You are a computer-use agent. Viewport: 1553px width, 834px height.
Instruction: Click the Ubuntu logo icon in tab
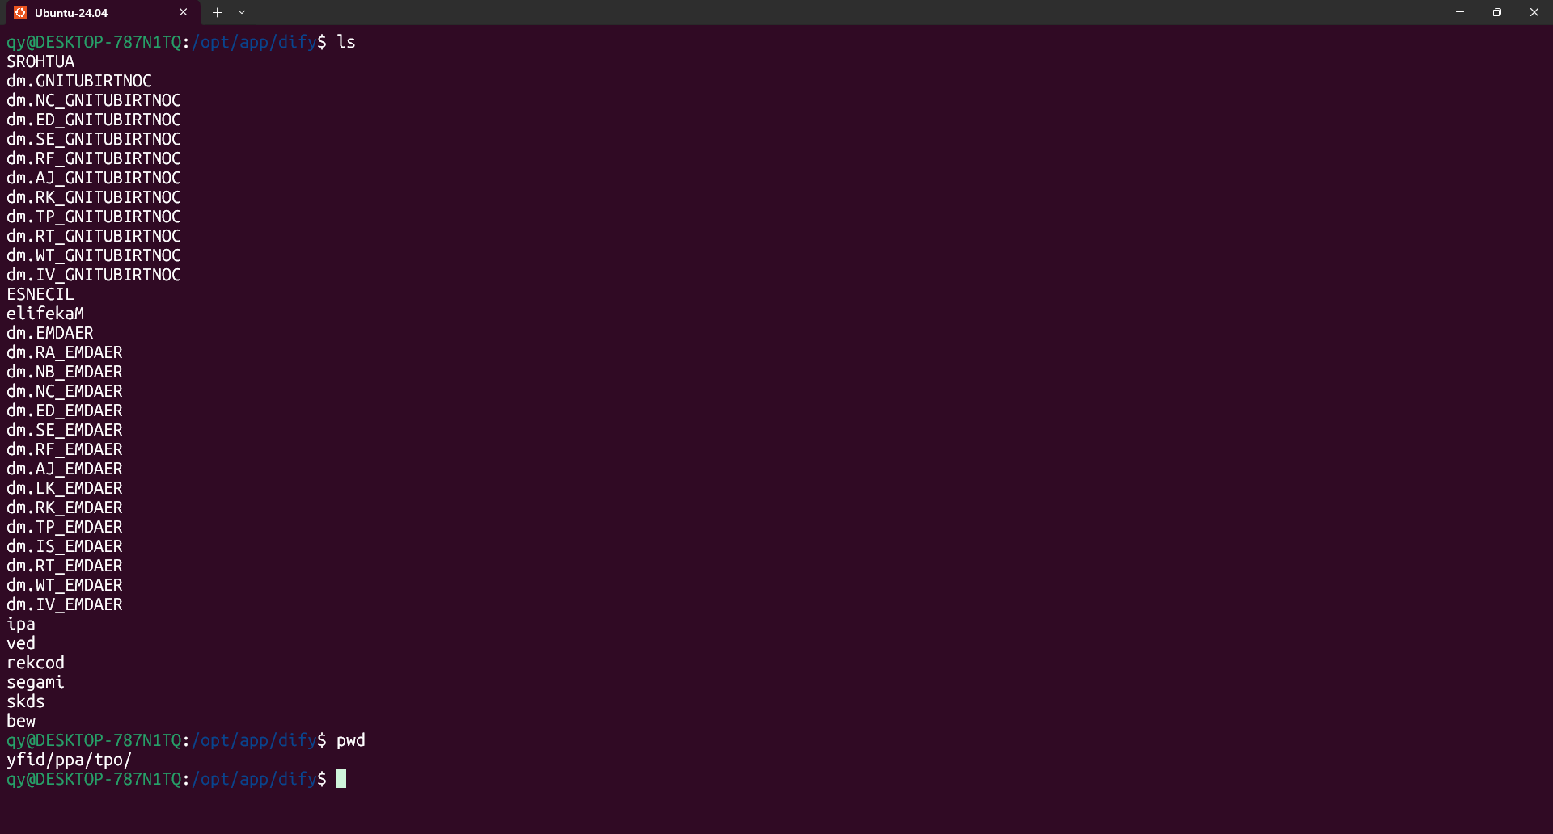[x=20, y=12]
